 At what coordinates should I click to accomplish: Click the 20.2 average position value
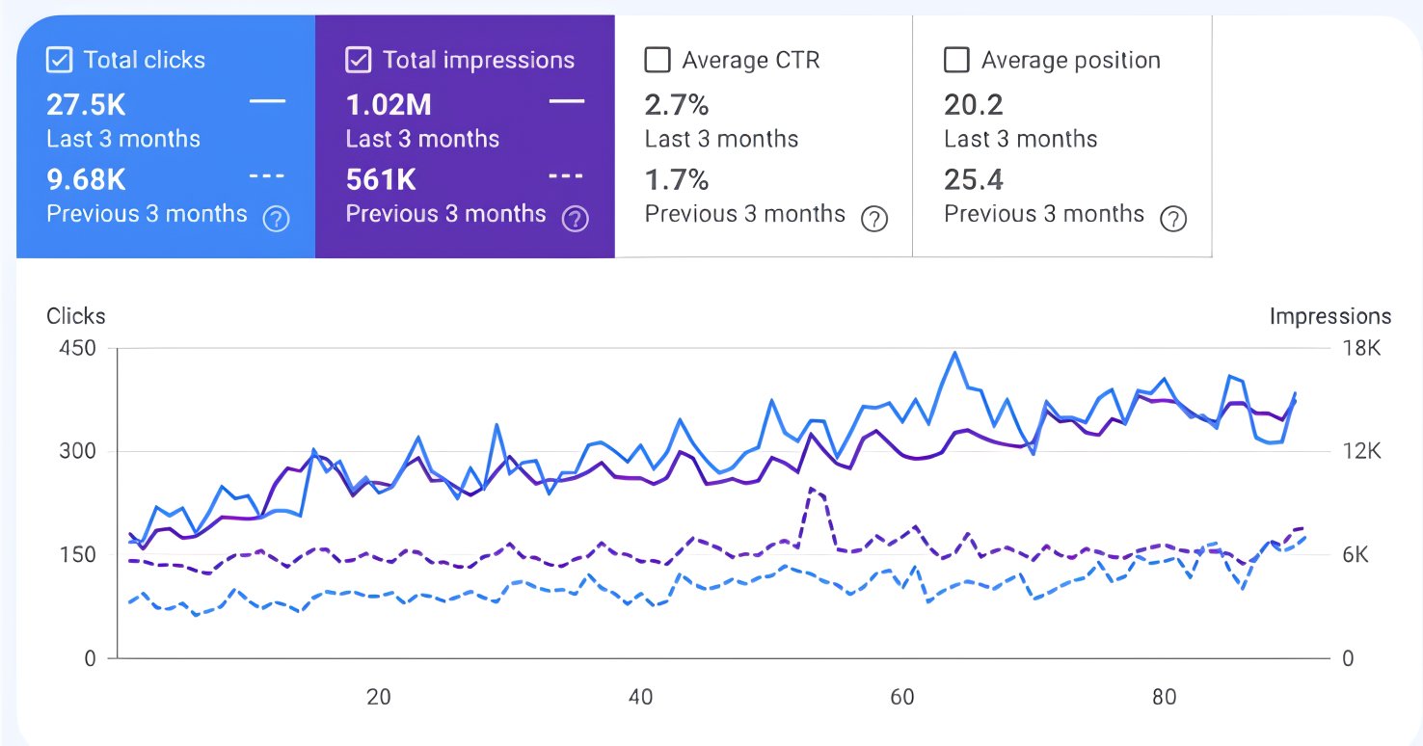pos(974,104)
